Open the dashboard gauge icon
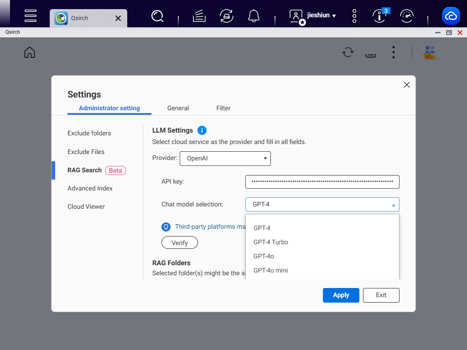This screenshot has width=467, height=350. click(x=406, y=16)
